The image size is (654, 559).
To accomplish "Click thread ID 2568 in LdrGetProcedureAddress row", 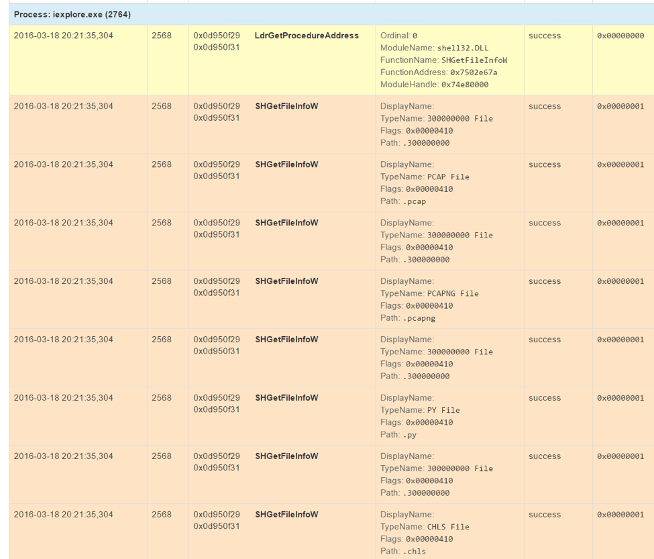I will click(162, 36).
